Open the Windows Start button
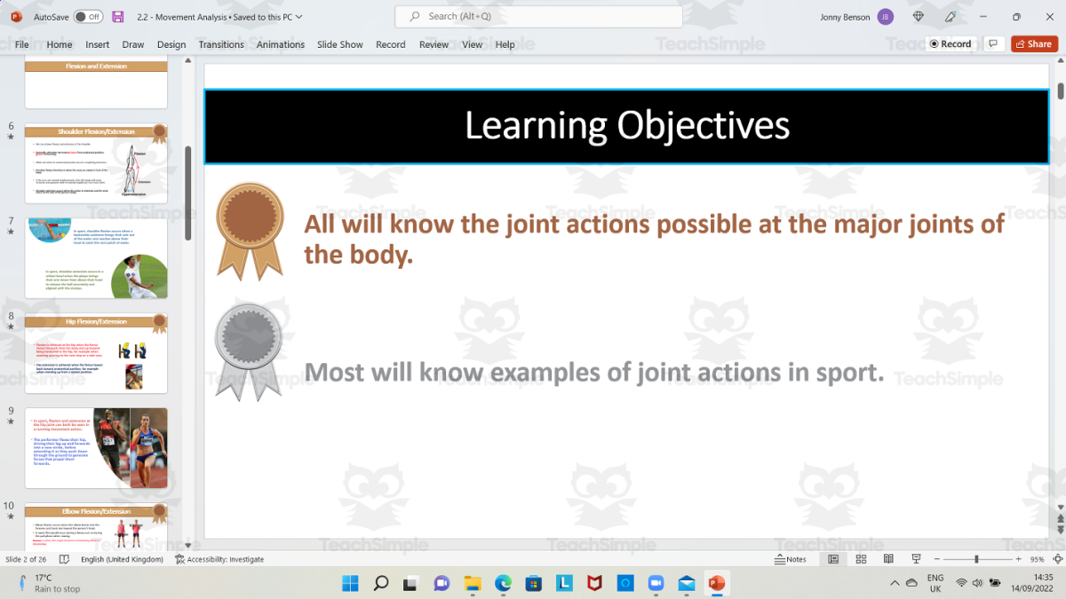Viewport: 1066px width, 599px height. [350, 583]
